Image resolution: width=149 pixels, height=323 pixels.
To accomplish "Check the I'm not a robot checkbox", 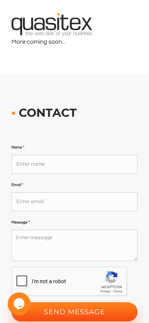I will [22, 281].
